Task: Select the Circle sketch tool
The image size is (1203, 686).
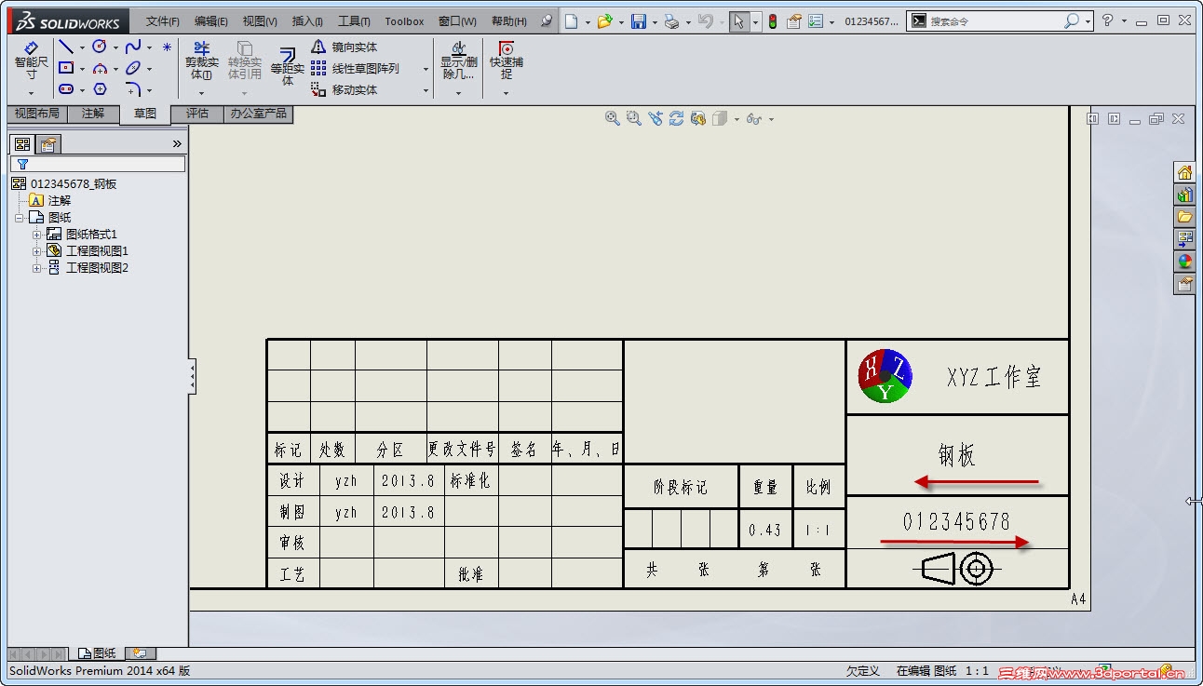Action: [100, 47]
